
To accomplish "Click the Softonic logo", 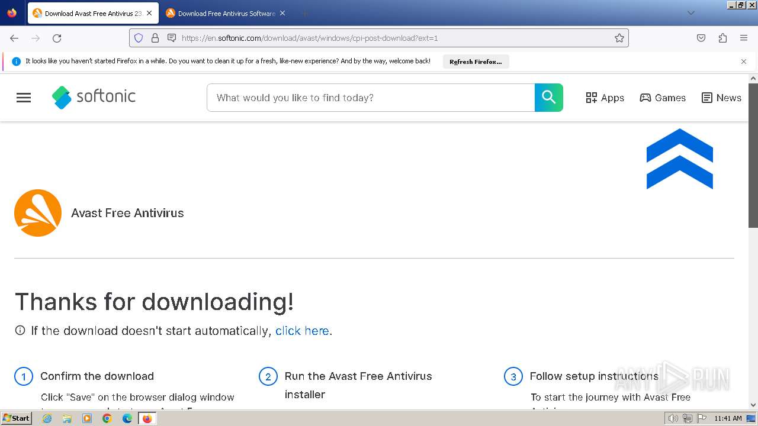I will point(94,97).
